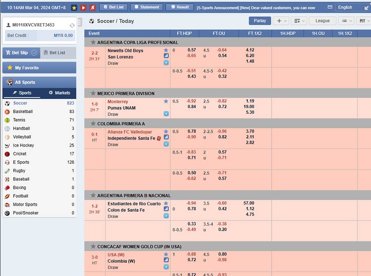Star the Argentina Copa Liga Profesional league
371x276 pixels.
(x=93, y=42)
